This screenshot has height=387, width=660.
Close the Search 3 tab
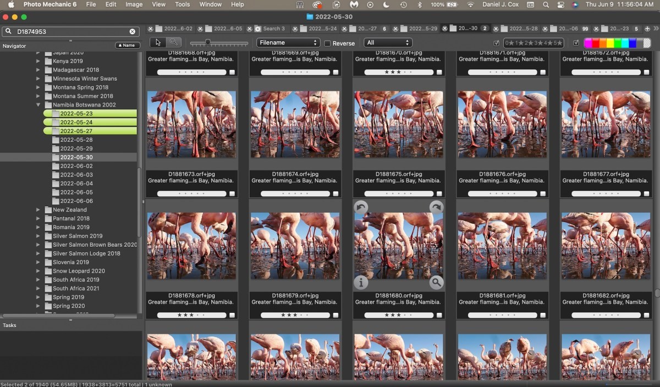[250, 29]
